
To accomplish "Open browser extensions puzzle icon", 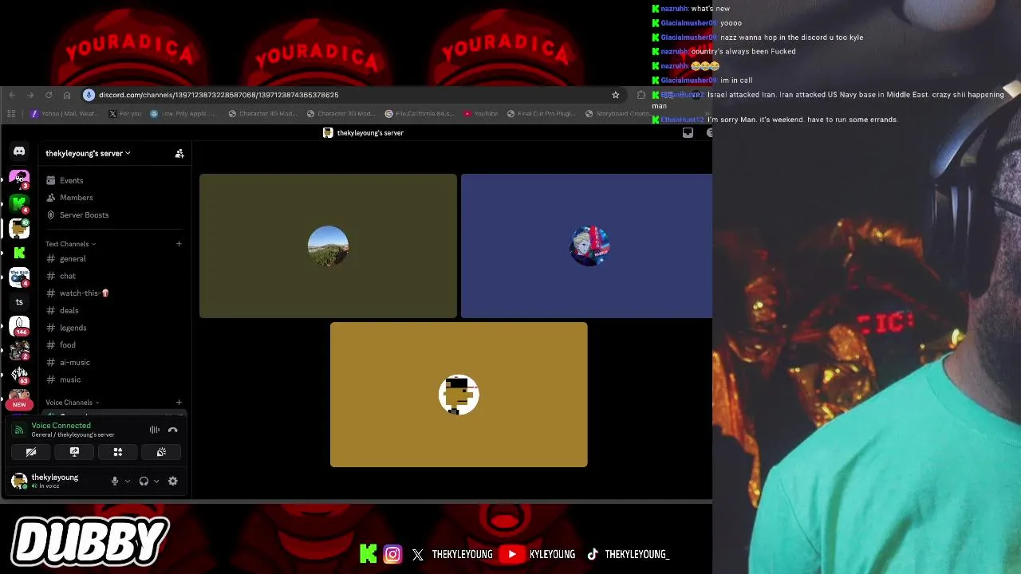I will point(641,95).
